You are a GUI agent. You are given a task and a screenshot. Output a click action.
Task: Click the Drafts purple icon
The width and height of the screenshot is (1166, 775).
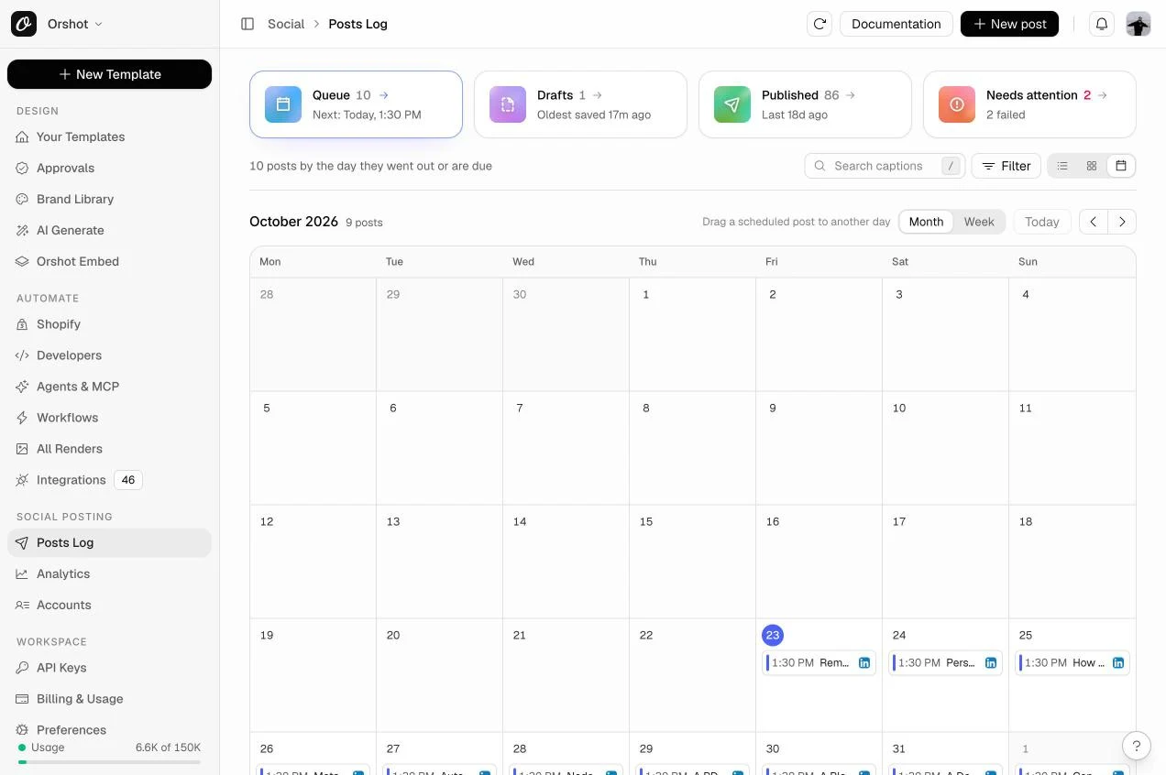(x=508, y=104)
